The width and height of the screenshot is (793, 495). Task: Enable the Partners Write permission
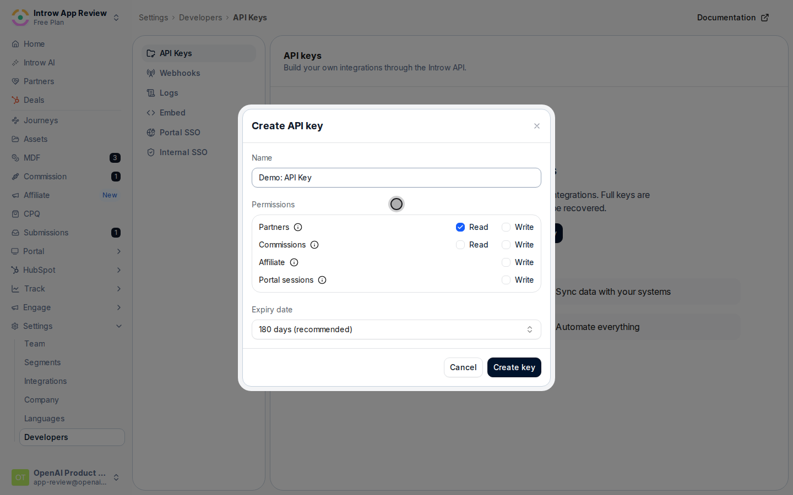tap(506, 227)
